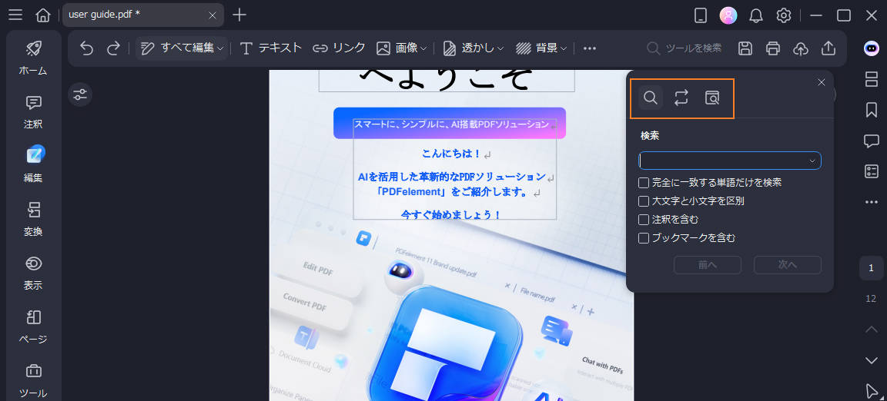This screenshot has height=401, width=887.
Task: Click the 今すぐ始めましょう！ text line
Action: tap(451, 214)
